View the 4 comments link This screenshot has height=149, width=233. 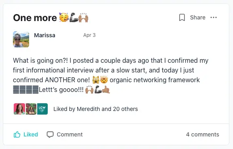(203, 134)
